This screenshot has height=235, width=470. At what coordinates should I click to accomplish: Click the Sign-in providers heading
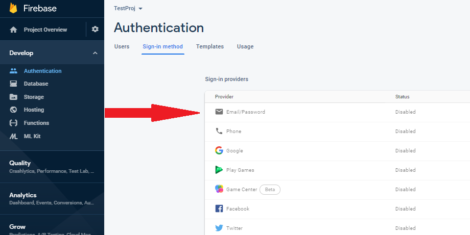[227, 79]
